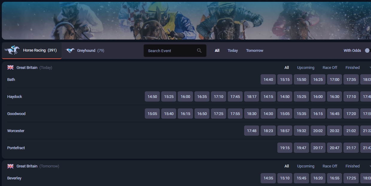
Task: Show Race Off in Today section
Action: tap(330, 67)
